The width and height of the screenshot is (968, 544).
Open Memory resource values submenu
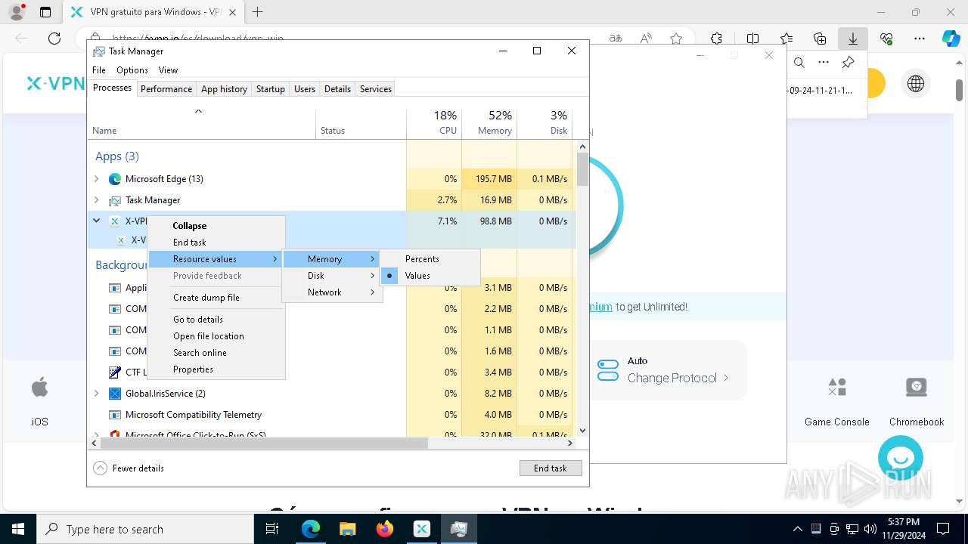(x=332, y=259)
